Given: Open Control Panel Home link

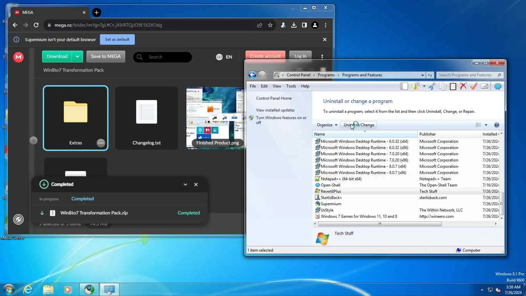Looking at the screenshot, I should click(274, 98).
